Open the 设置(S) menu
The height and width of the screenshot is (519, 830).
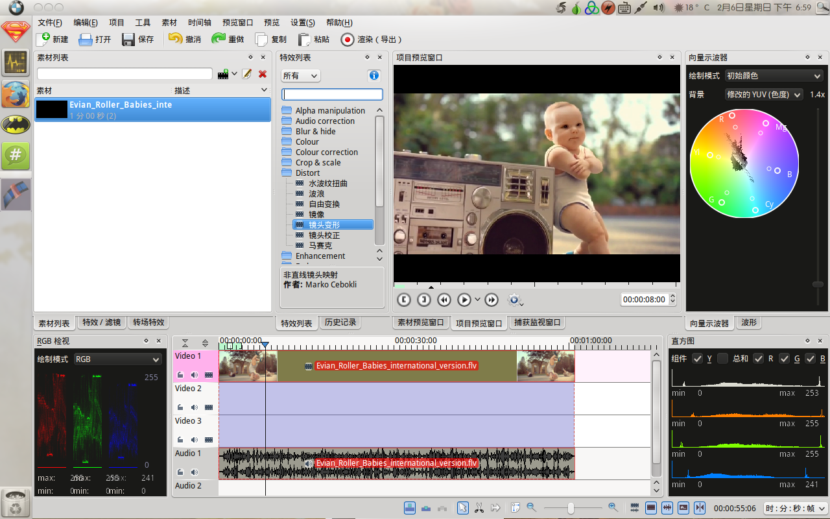pos(303,23)
